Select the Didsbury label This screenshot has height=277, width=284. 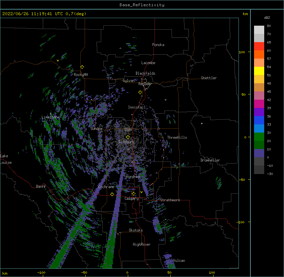[x=127, y=142]
